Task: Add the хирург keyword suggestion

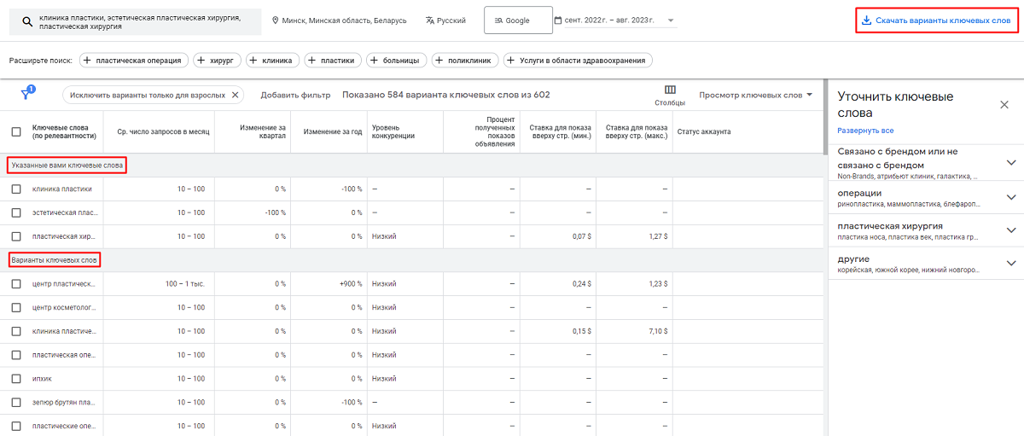Action: coord(218,60)
